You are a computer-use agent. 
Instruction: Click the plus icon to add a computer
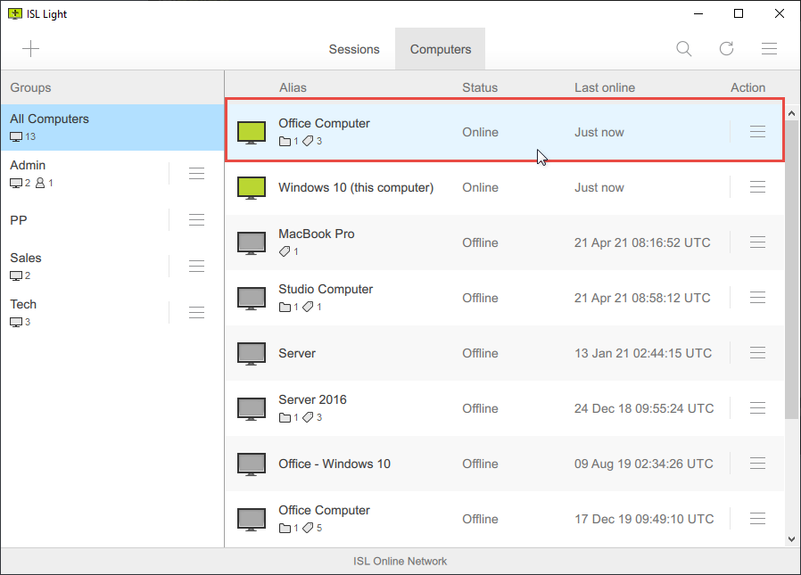(30, 48)
